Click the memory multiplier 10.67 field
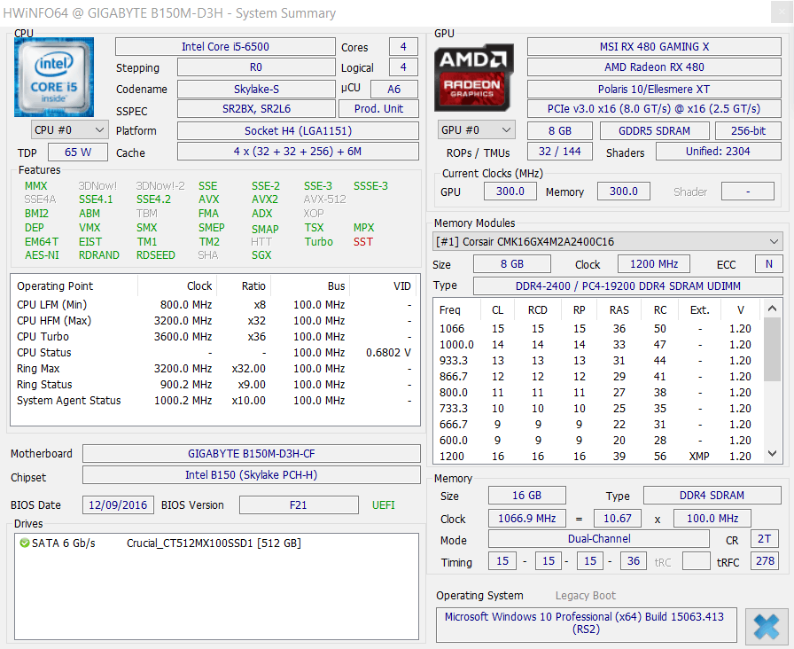Screen dimensions: 794x649 (618, 519)
